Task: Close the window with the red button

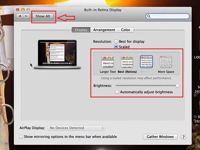Action: click(18, 10)
